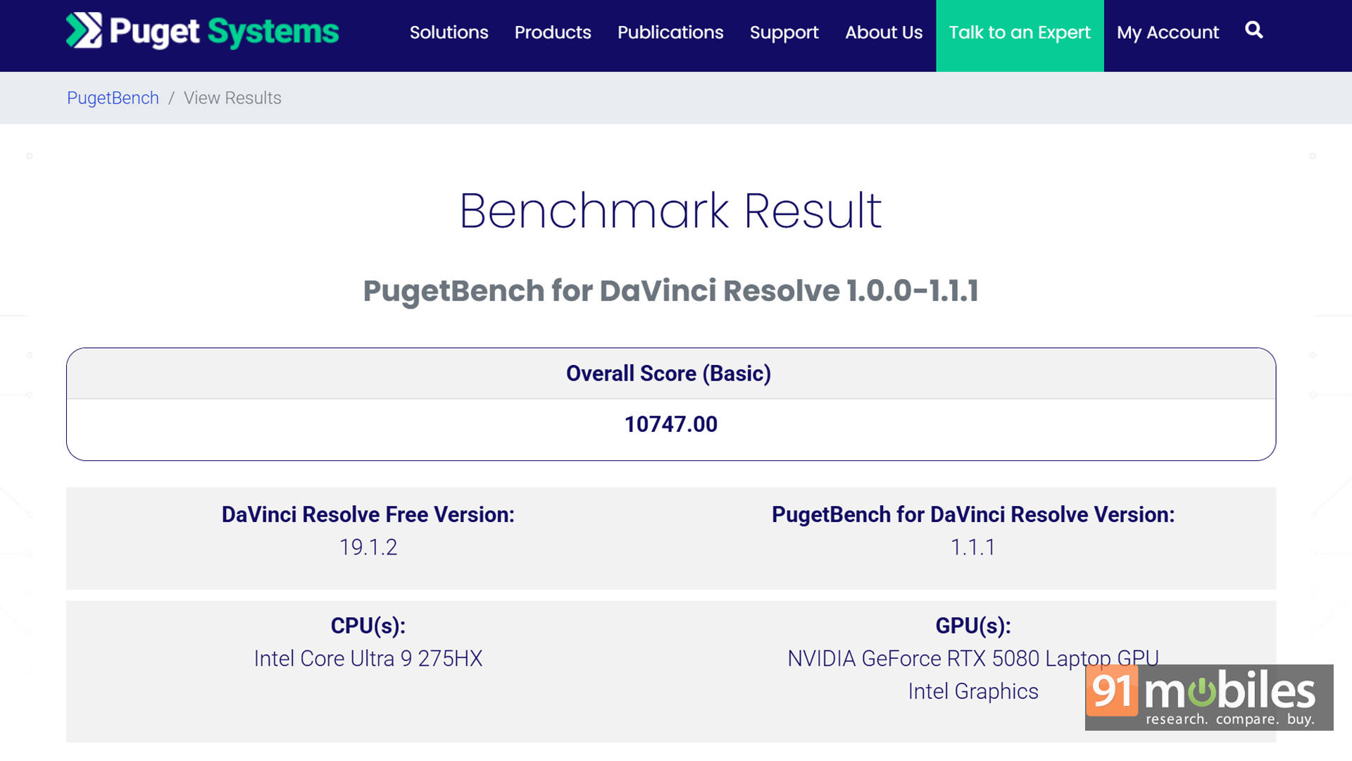Follow the PugetBench breadcrumb link

point(113,98)
